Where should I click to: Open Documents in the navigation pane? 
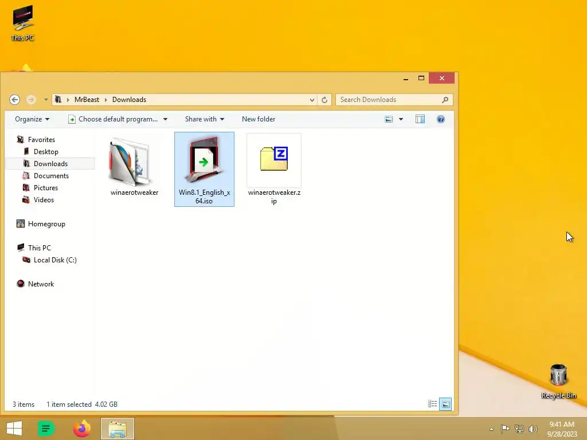pyautogui.click(x=51, y=175)
